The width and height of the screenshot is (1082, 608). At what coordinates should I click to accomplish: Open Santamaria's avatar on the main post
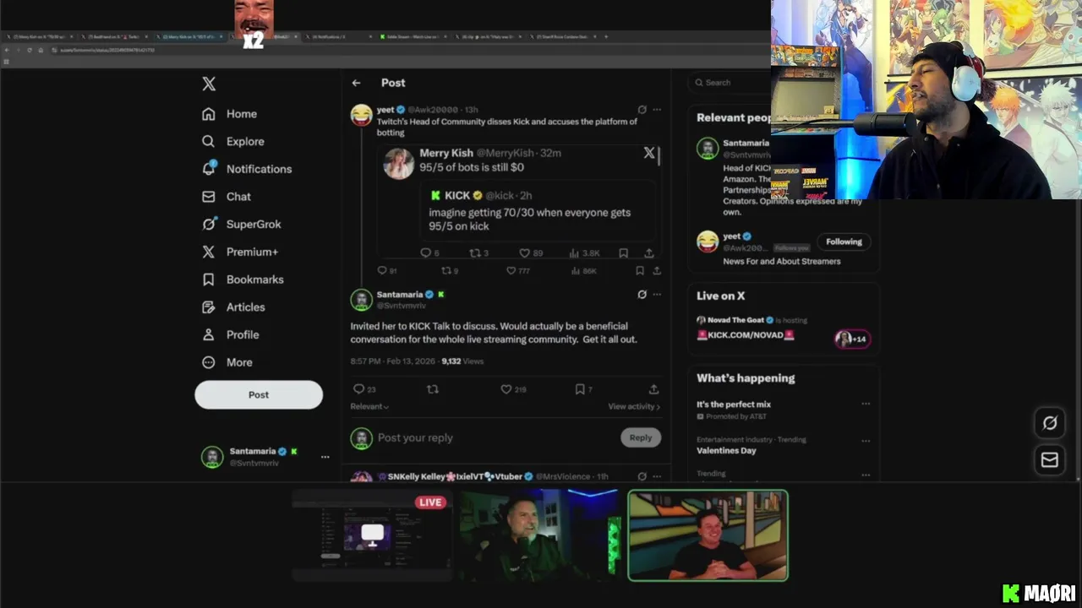pyautogui.click(x=362, y=300)
